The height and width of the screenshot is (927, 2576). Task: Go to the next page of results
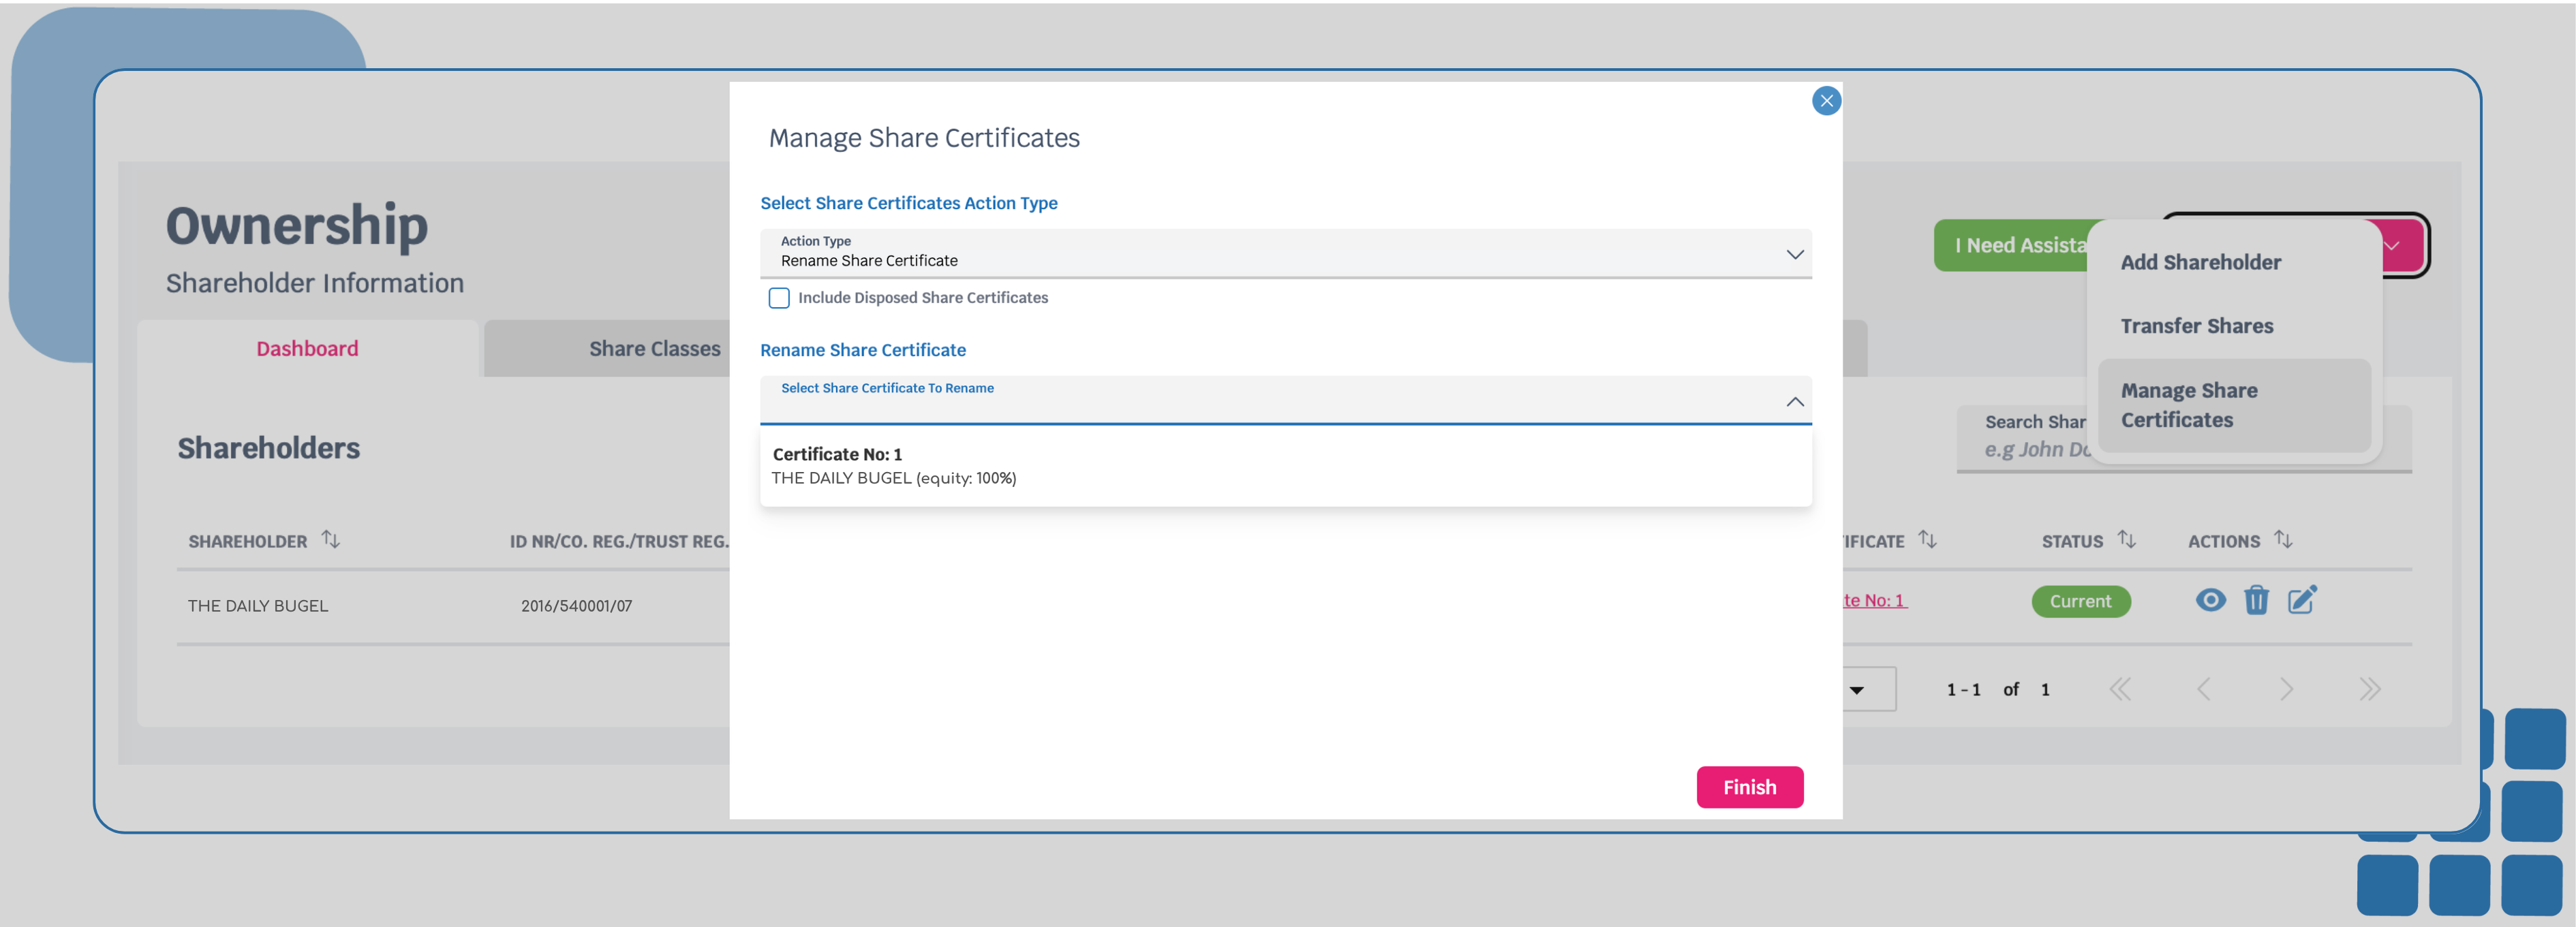click(x=2286, y=689)
